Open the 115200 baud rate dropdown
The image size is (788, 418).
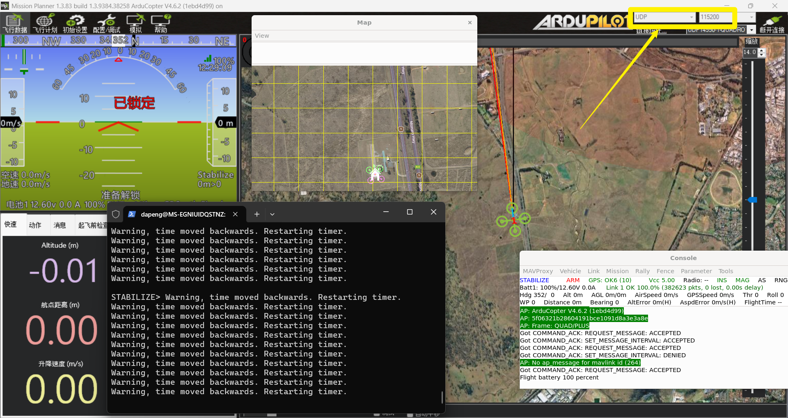751,17
